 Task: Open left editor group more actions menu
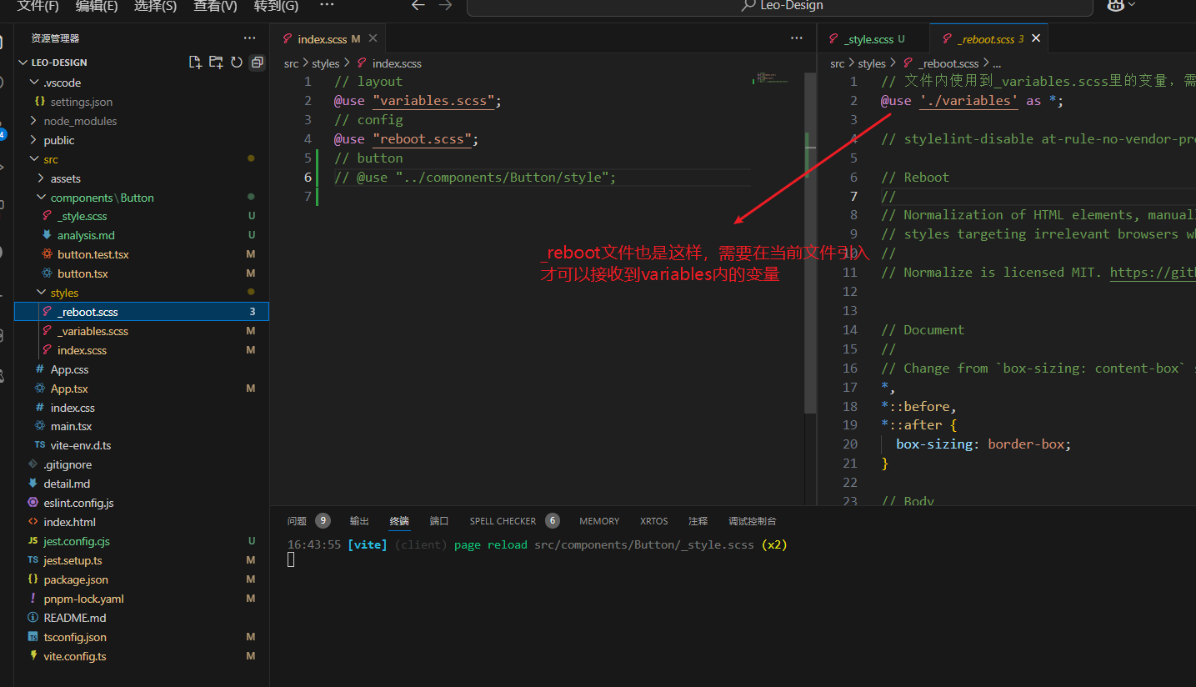[797, 38]
